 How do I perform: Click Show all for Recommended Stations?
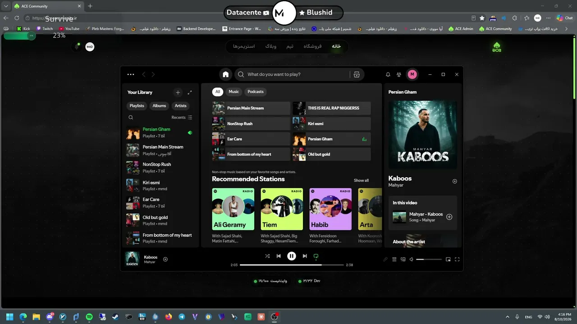[361, 180]
